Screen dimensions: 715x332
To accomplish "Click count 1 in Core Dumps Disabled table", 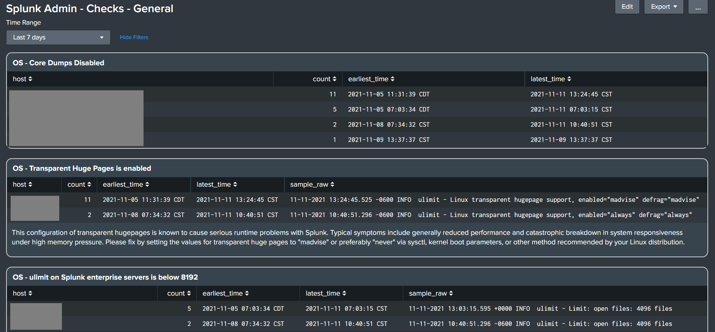I will click(x=335, y=140).
